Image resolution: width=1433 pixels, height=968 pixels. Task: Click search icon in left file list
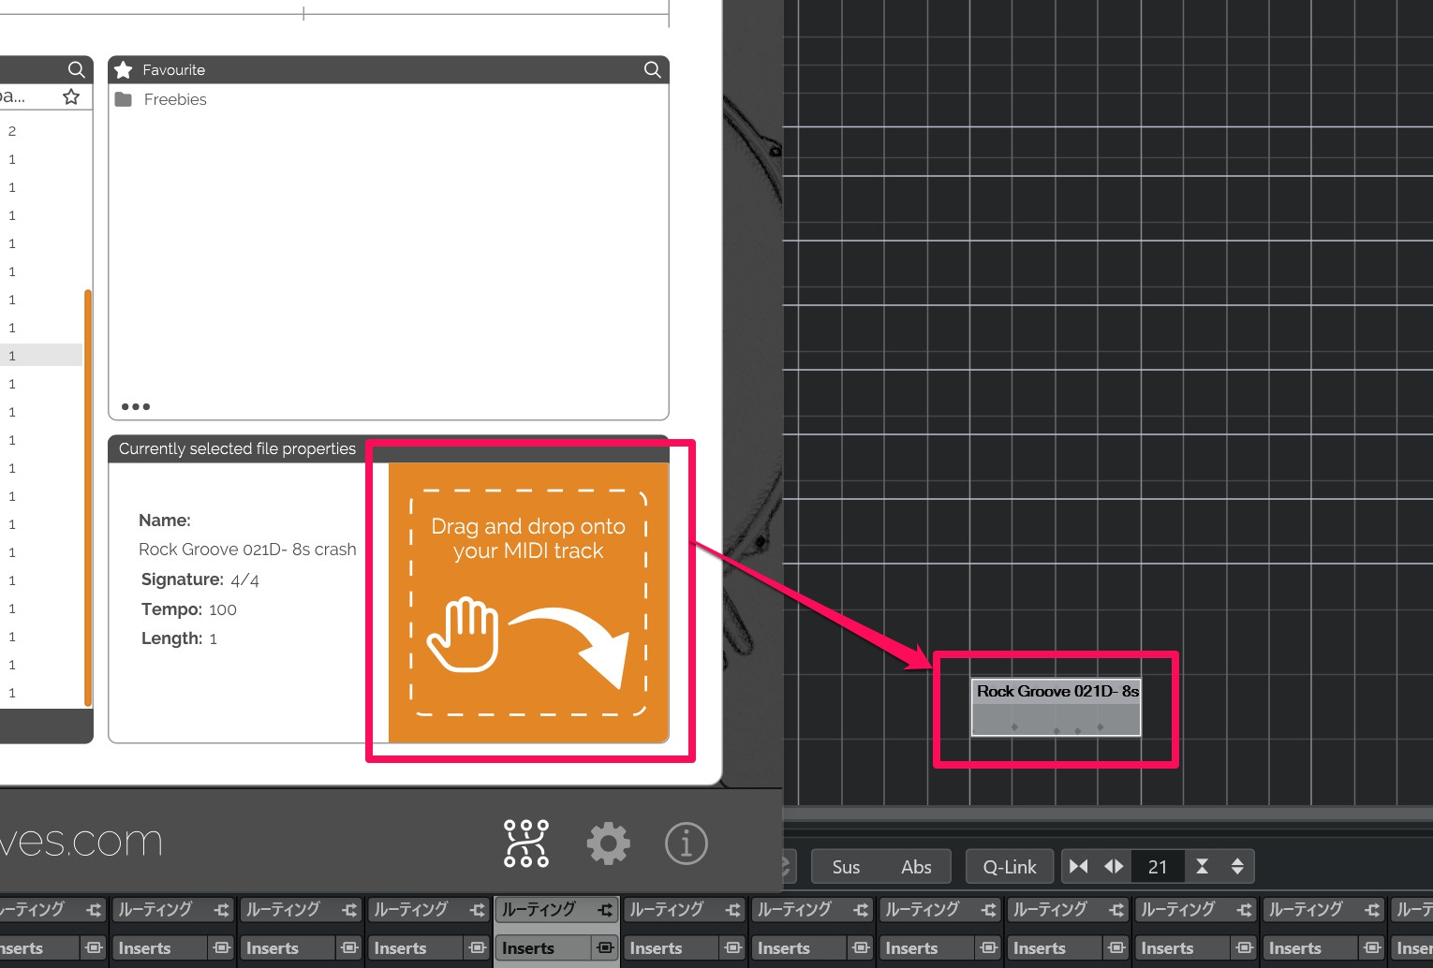(76, 69)
